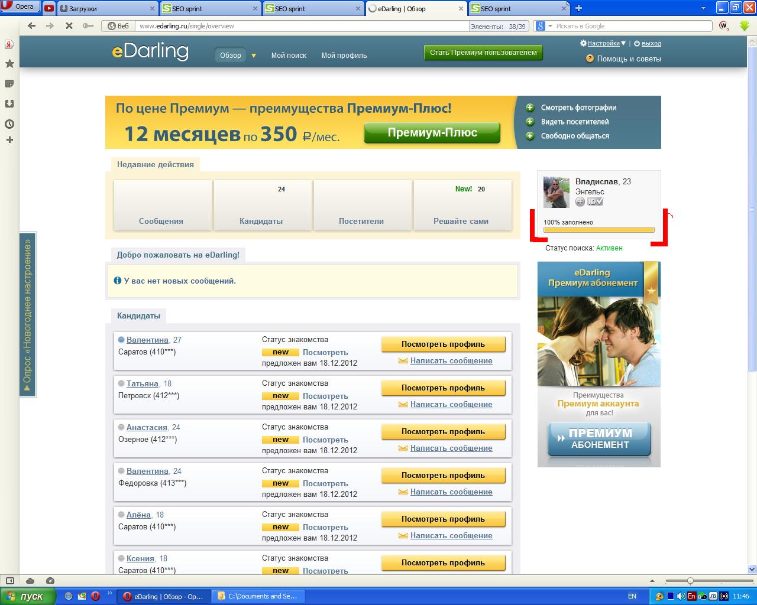Click the Opera Turbo icon in the status bar
This screenshot has width=757, height=605.
coord(50,581)
